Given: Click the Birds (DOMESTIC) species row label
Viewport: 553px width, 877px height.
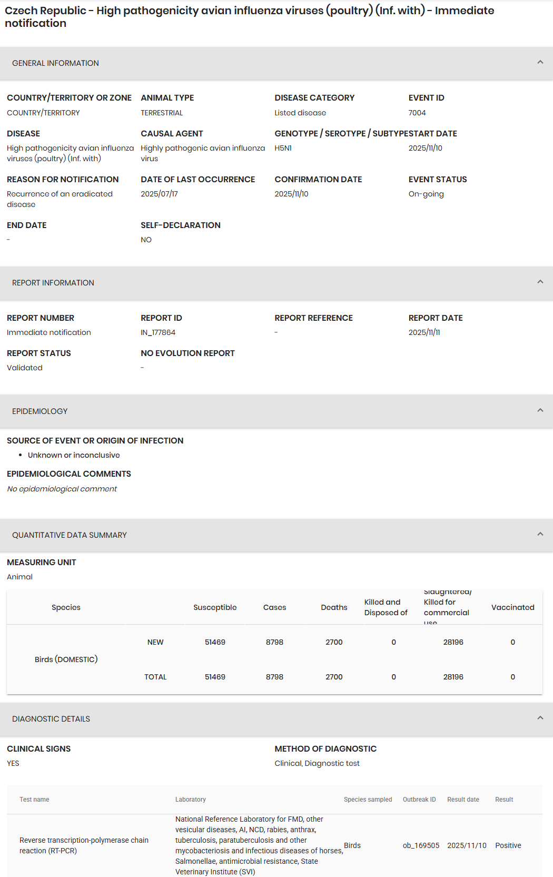Looking at the screenshot, I should click(66, 659).
